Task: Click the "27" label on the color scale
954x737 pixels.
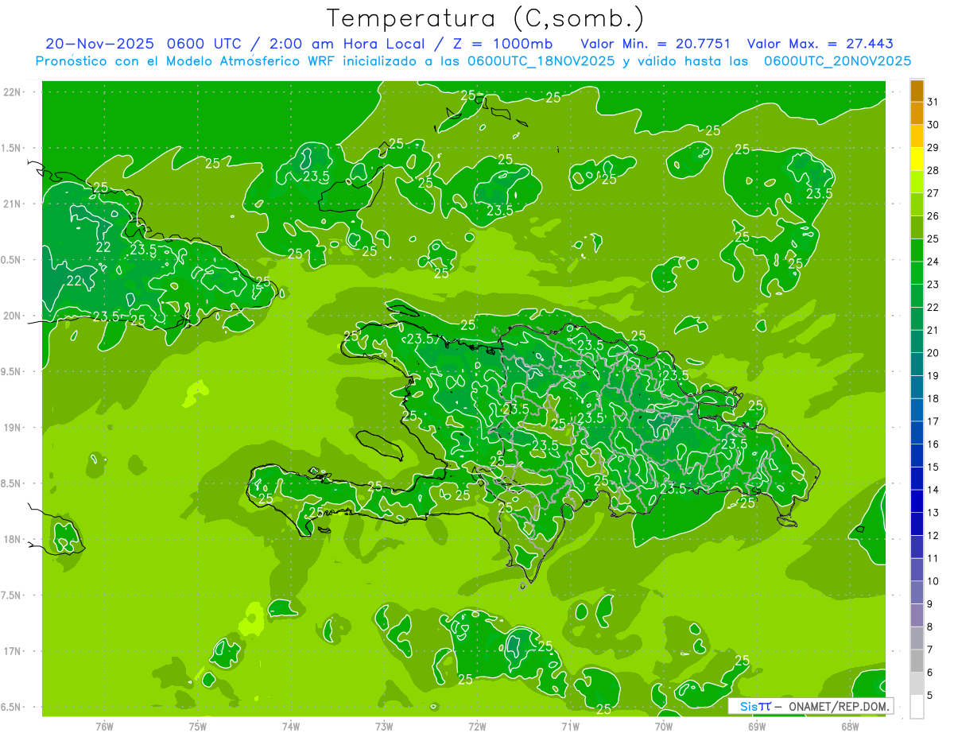Action: click(933, 193)
